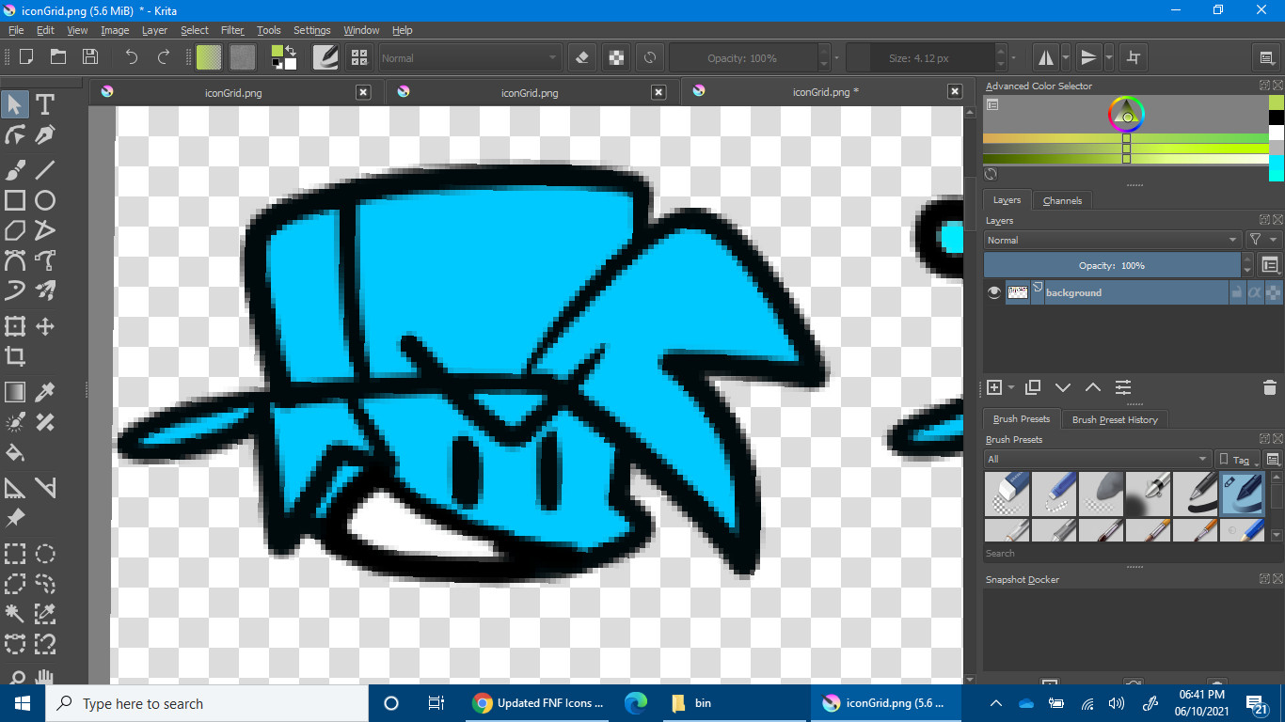Viewport: 1285px width, 722px height.
Task: Select the Contiguous Selection magic wand tool
Action: pos(15,613)
